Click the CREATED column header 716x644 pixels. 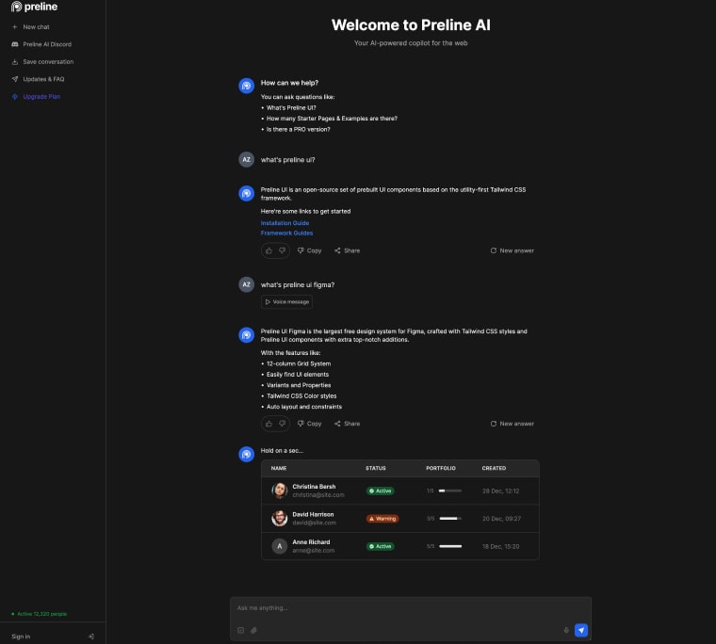click(494, 468)
